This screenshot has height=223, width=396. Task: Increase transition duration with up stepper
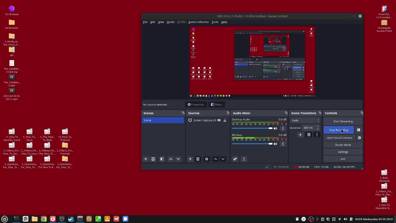click(x=318, y=126)
